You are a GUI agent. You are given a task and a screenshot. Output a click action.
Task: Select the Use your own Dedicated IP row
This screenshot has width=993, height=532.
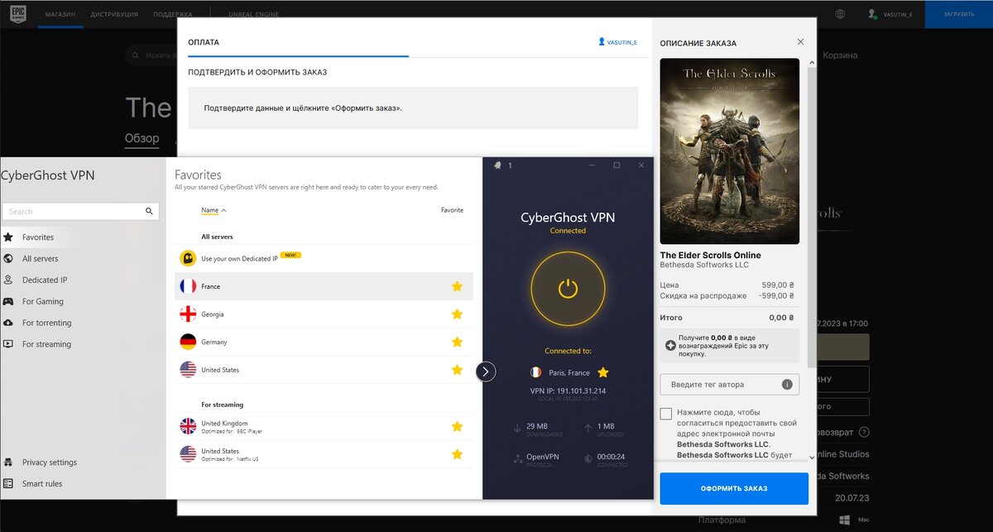tap(324, 258)
